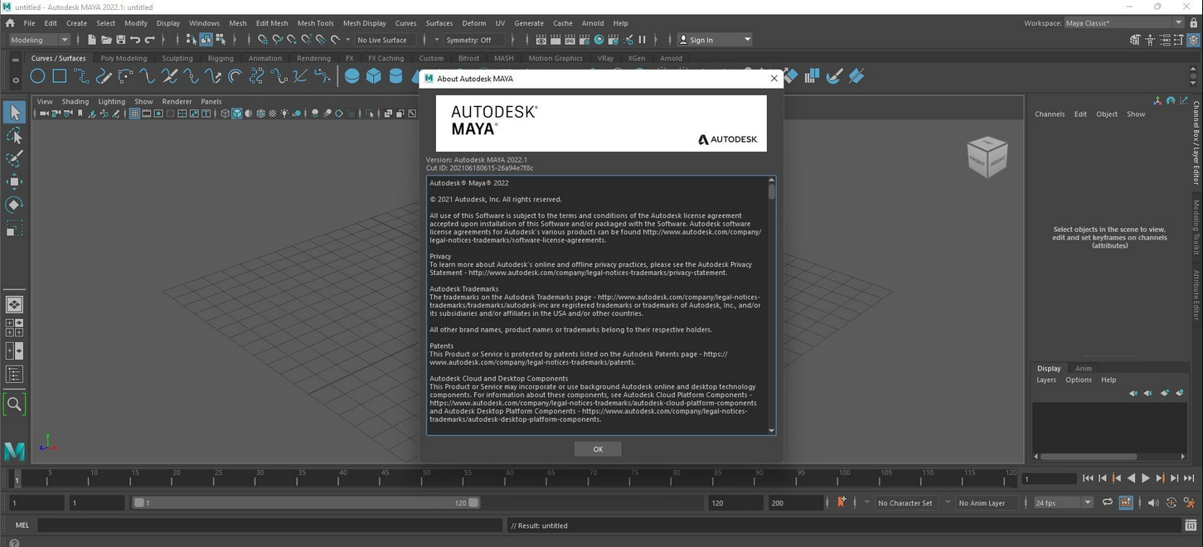Viewport: 1203px width, 547px height.
Task: Click the Go to Start of playback button
Action: pyautogui.click(x=1088, y=478)
